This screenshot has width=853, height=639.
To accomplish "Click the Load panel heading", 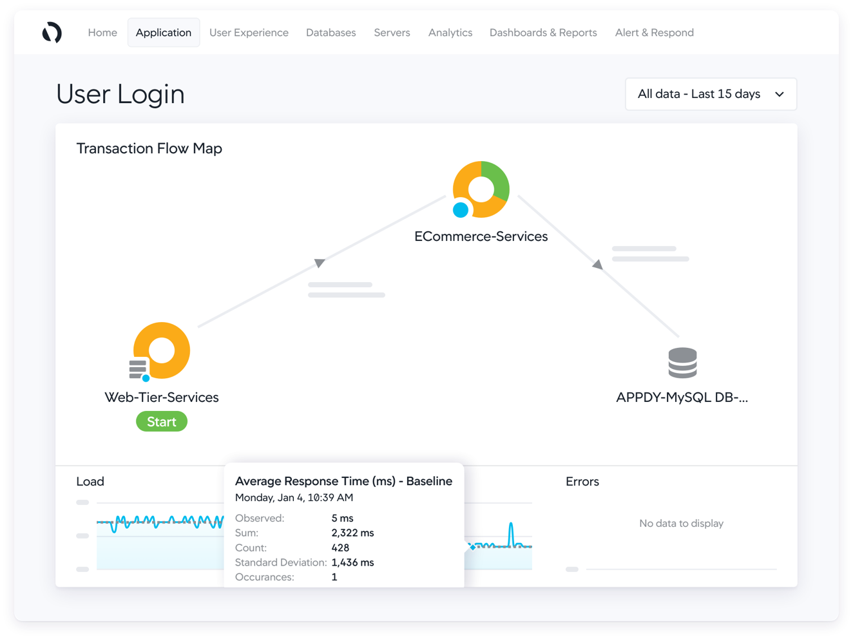I will pos(90,481).
